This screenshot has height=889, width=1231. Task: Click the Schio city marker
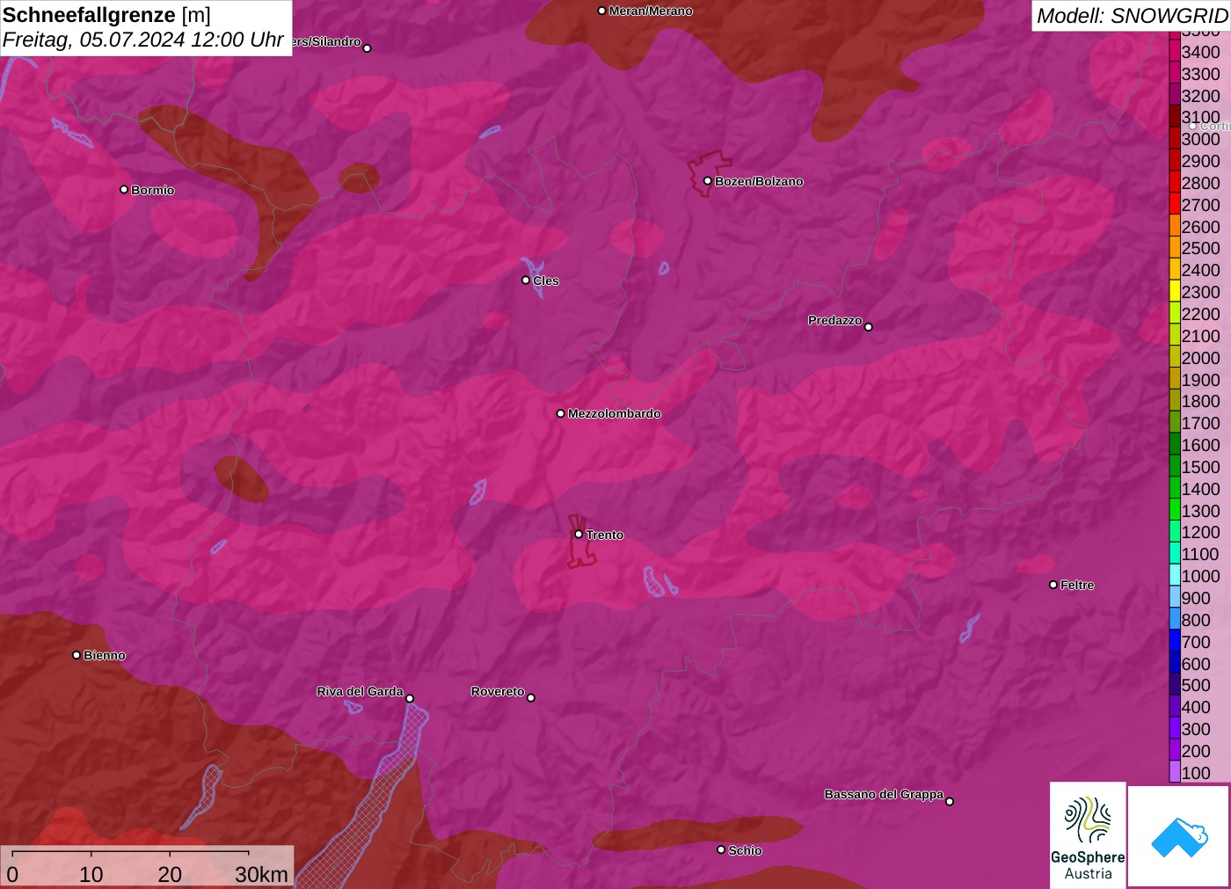pos(721,849)
